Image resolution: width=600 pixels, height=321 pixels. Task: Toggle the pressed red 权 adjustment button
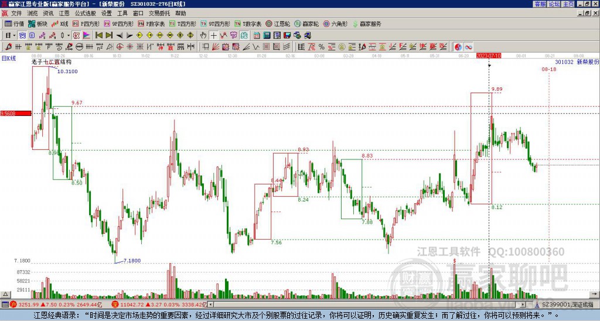pyautogui.click(x=76, y=36)
